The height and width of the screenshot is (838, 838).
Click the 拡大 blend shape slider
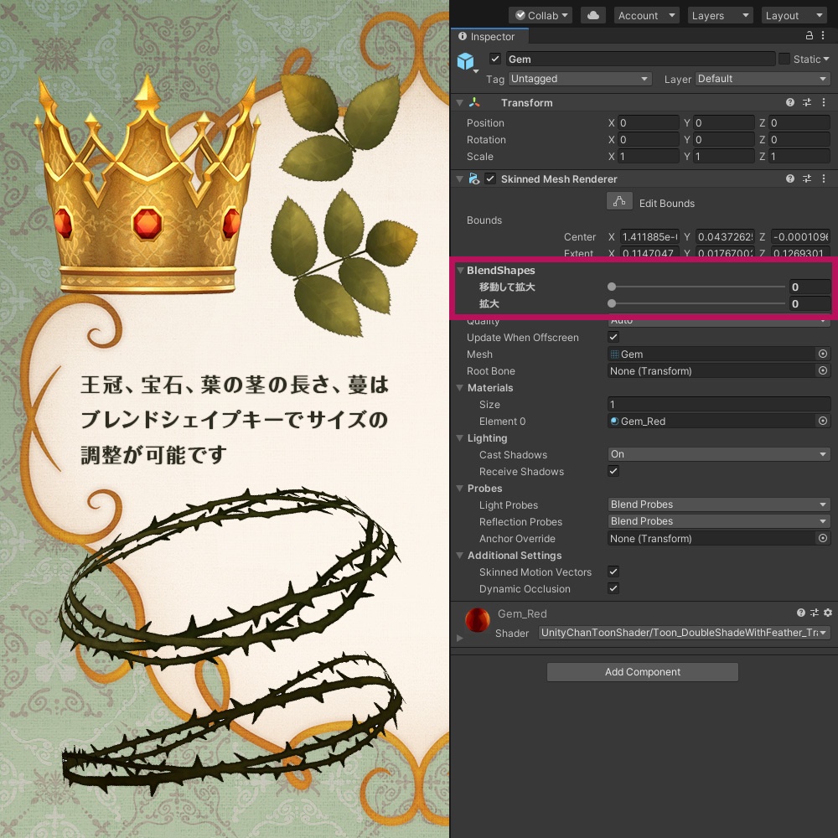pyautogui.click(x=698, y=303)
